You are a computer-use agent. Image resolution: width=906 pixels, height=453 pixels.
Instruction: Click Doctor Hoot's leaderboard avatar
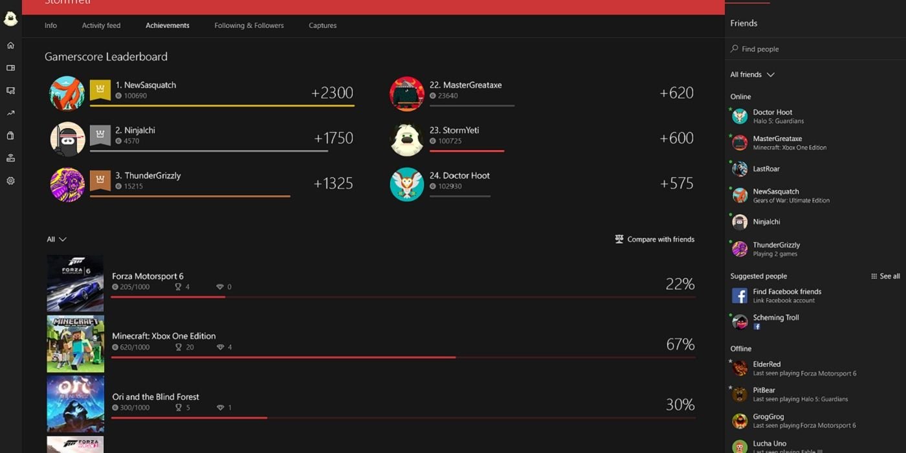coord(407,184)
